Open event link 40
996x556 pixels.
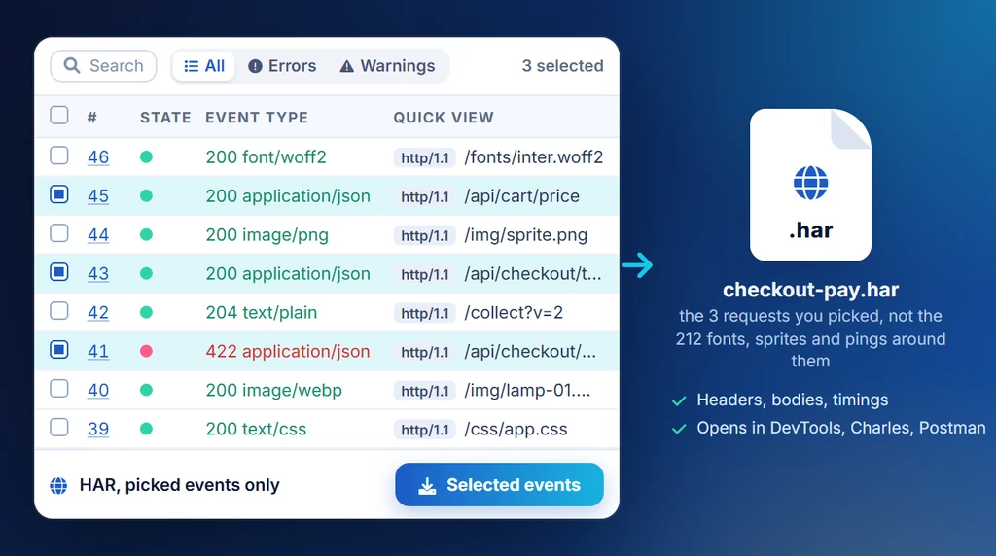(98, 390)
